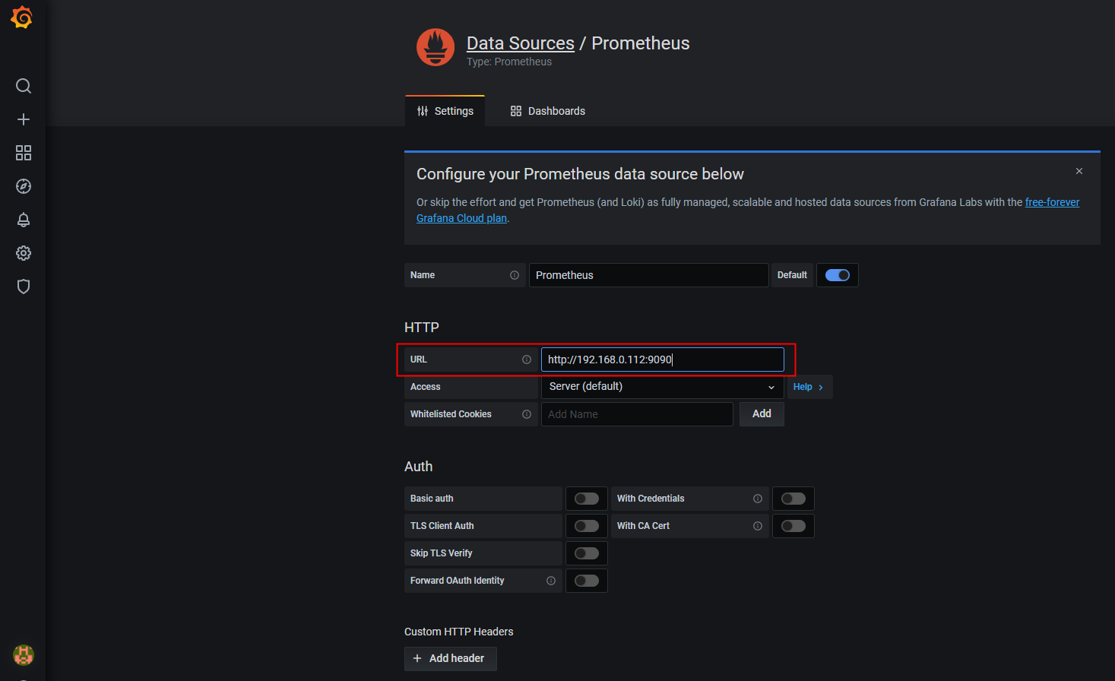
Task: Click the URL field info icon
Action: click(x=527, y=360)
